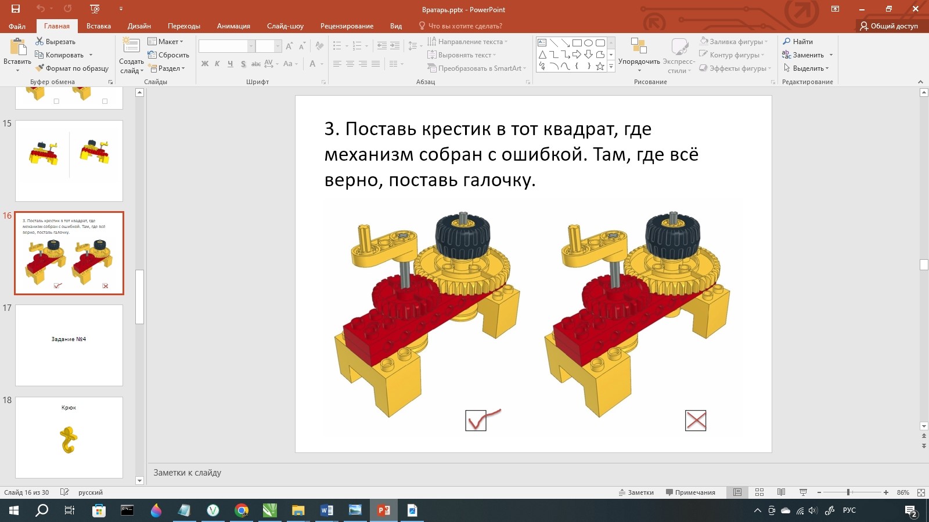Click the Create Slide (Создать слайд) icon

coord(131,46)
